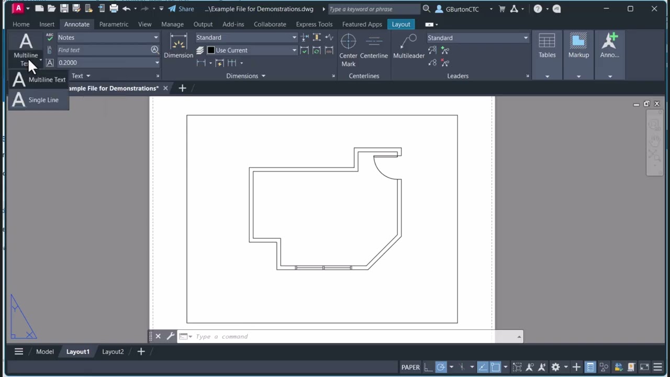This screenshot has height=377, width=670.
Task: Expand the Markup panel dropdown
Action: (x=578, y=76)
